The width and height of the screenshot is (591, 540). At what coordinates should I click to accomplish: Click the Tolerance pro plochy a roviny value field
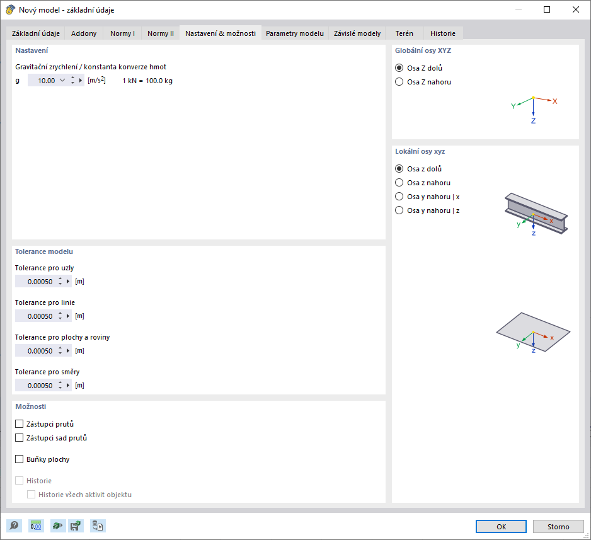coord(36,351)
